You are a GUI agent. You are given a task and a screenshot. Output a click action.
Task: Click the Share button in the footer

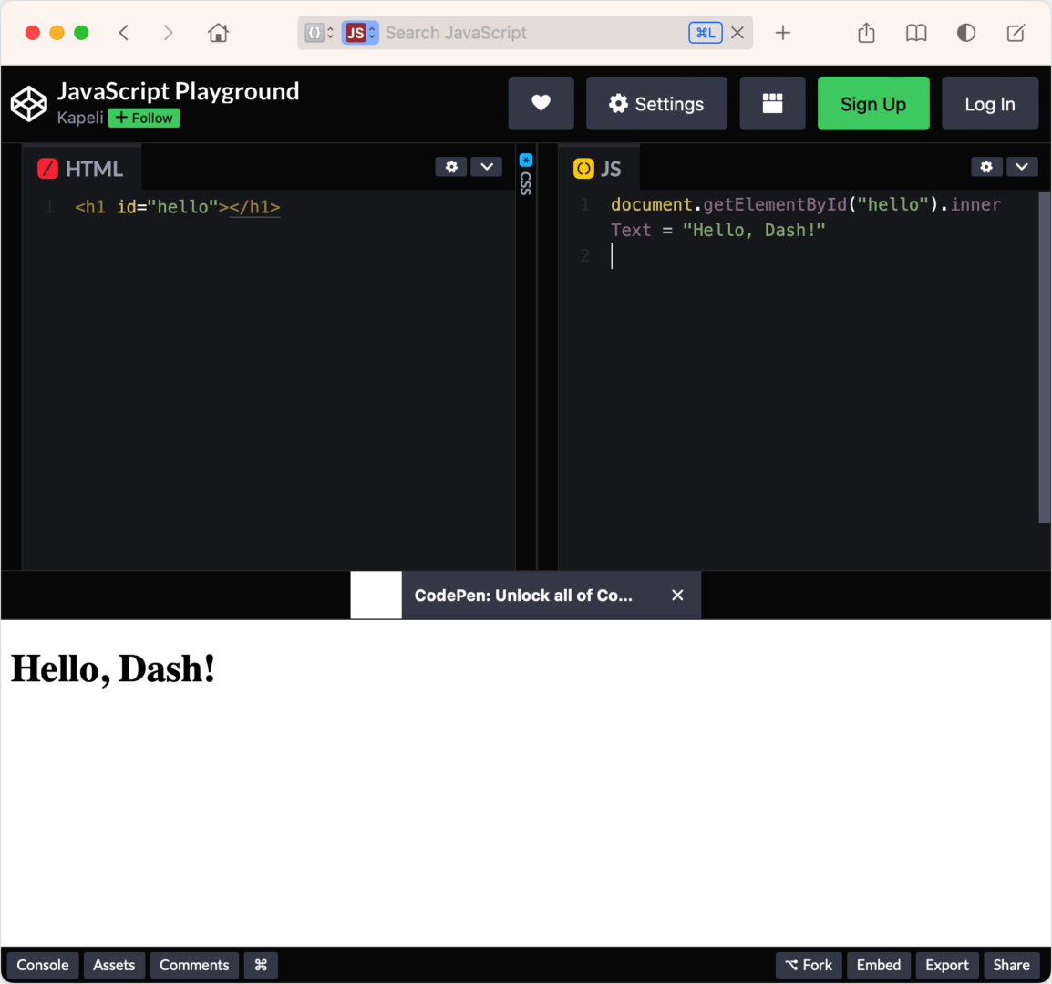pyautogui.click(x=1012, y=965)
